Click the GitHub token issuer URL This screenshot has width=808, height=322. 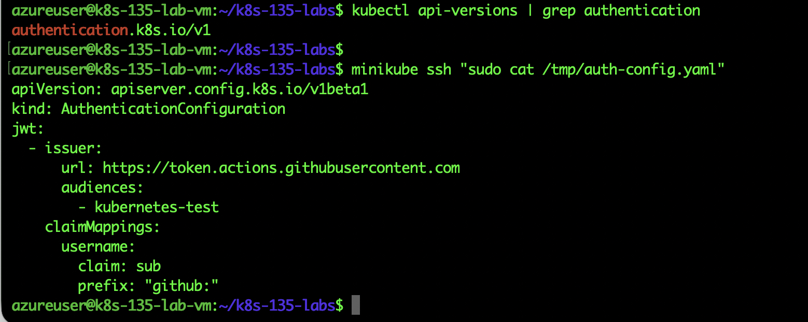coord(281,168)
